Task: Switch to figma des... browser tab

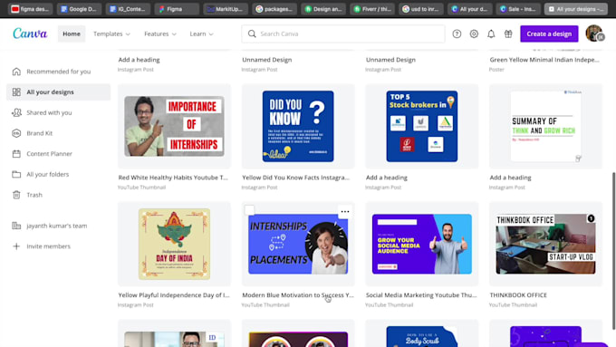Action: click(30, 9)
